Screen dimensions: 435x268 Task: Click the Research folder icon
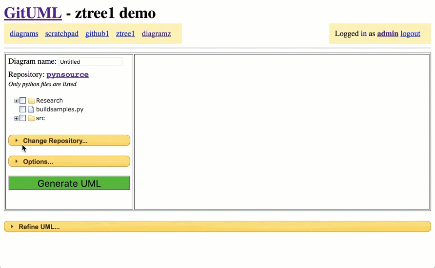[32, 101]
